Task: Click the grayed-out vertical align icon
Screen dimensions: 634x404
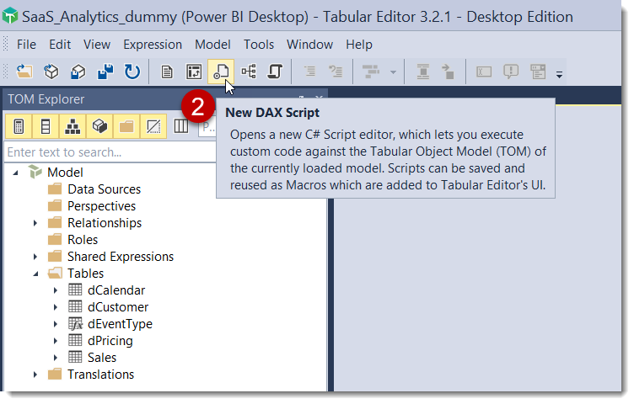Action: click(x=423, y=72)
